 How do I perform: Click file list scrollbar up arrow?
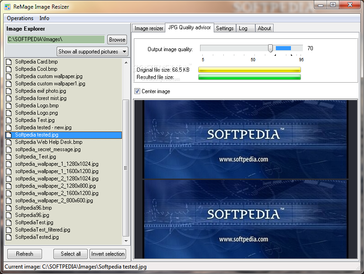(x=126, y=63)
